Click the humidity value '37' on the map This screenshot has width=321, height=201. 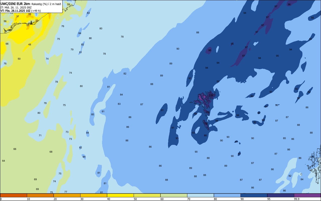[x=18, y=17]
